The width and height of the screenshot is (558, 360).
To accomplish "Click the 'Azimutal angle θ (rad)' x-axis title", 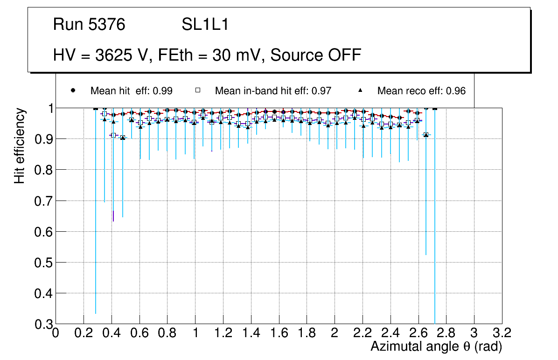I will tap(436, 346).
